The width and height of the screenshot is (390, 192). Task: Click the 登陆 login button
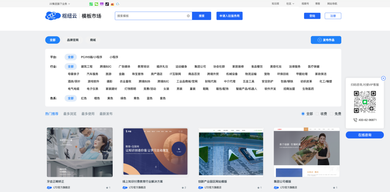click(x=312, y=16)
